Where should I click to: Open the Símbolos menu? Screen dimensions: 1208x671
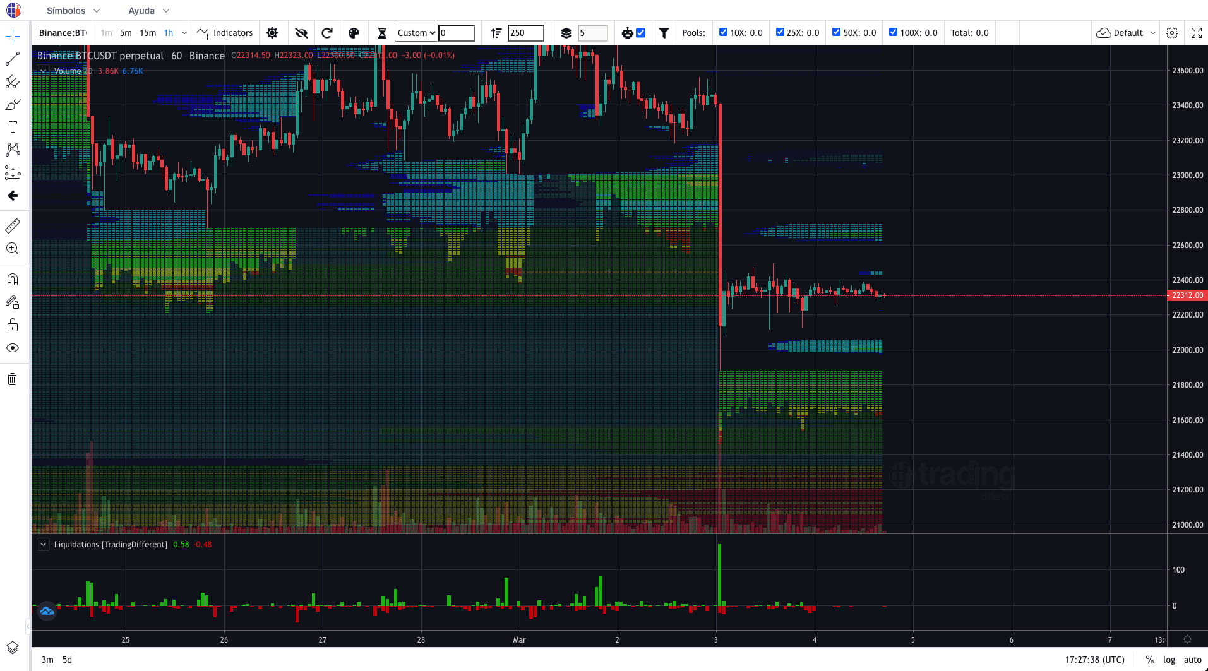click(73, 11)
